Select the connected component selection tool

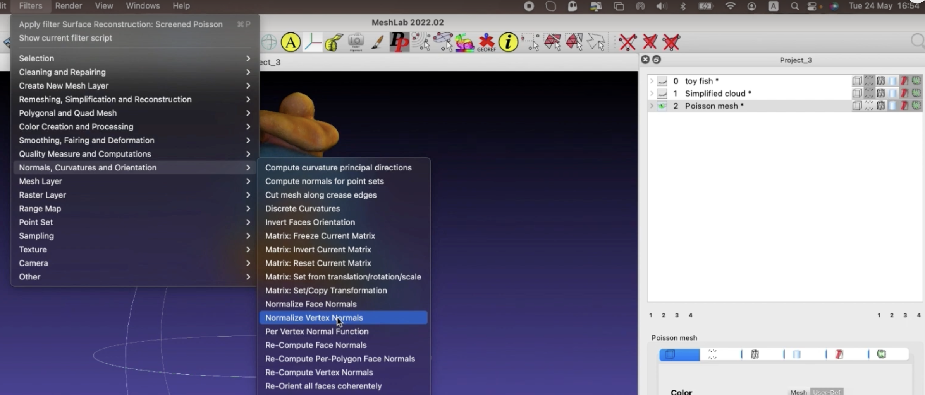tap(574, 42)
